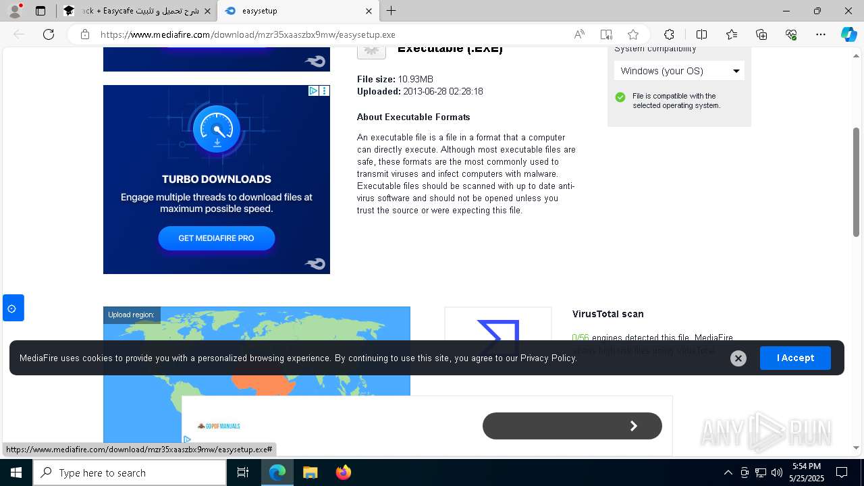
Task: Open AdChoices icon on Turbo Downloads ad
Action: [314, 90]
